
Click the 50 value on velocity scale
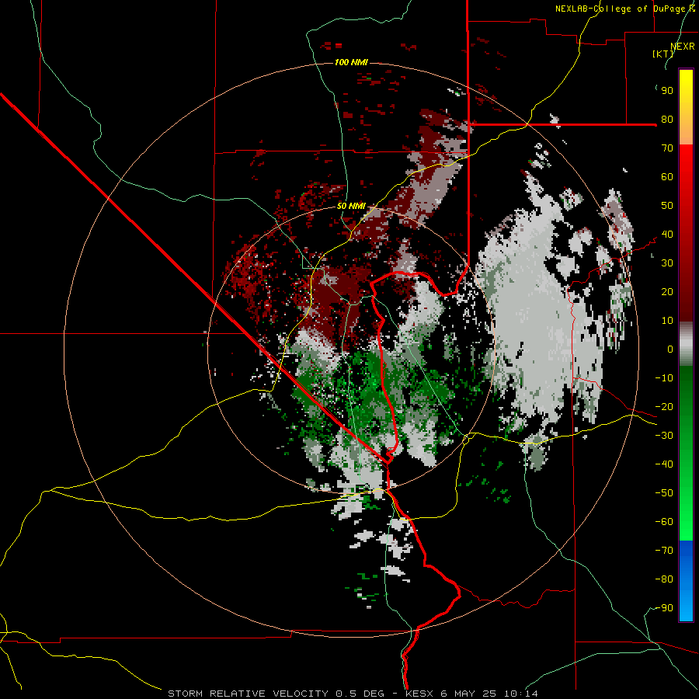(x=667, y=206)
